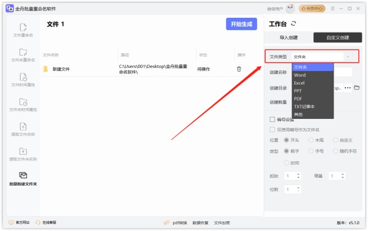Open the 提取文件名称 sidebar tool
The width and height of the screenshot is (368, 231).
pos(23,129)
